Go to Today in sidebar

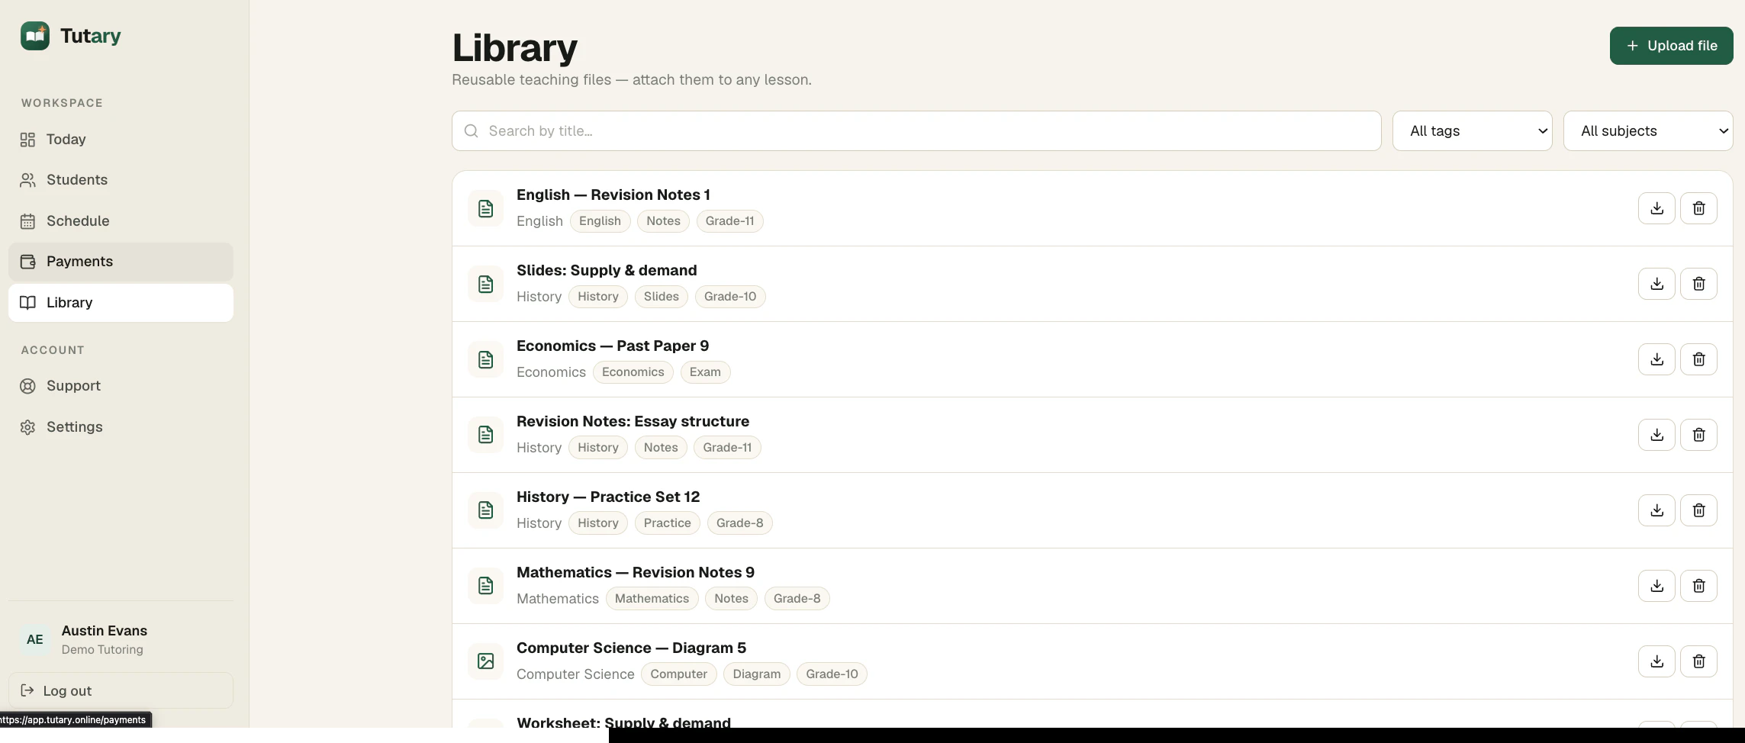click(x=121, y=140)
